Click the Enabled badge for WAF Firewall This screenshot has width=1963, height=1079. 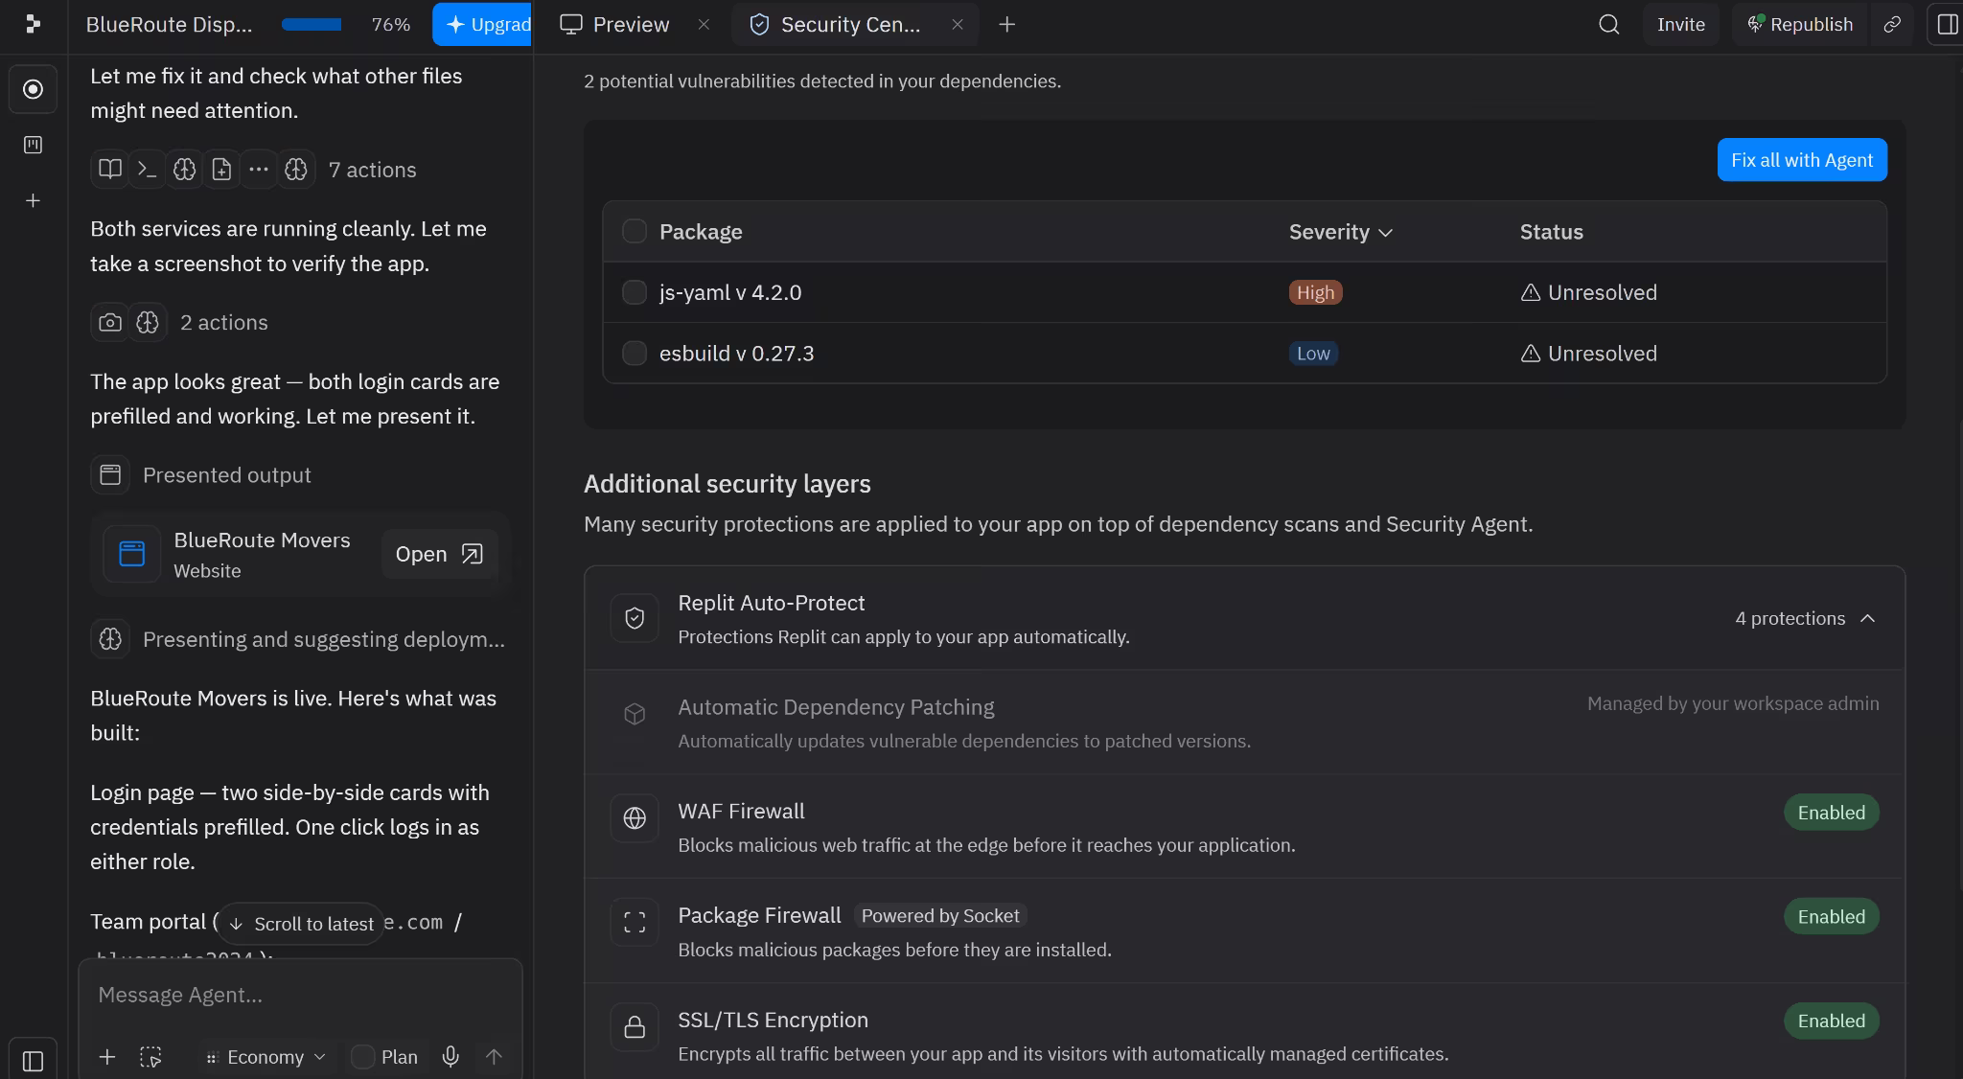pyautogui.click(x=1831, y=813)
